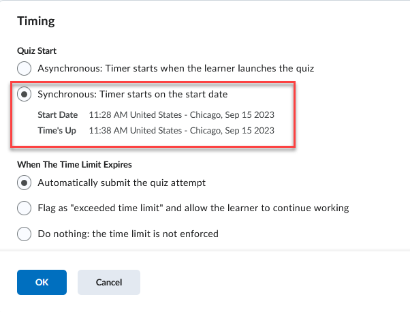Click the Do nothing option label text
Viewport: 410px width, 312px height.
tap(128, 234)
